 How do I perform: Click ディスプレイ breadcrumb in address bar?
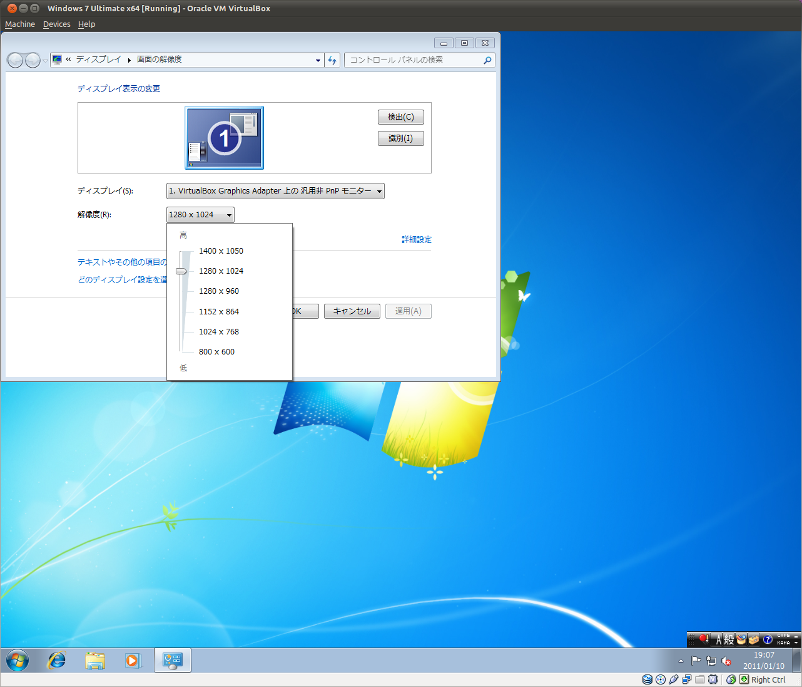[99, 59]
